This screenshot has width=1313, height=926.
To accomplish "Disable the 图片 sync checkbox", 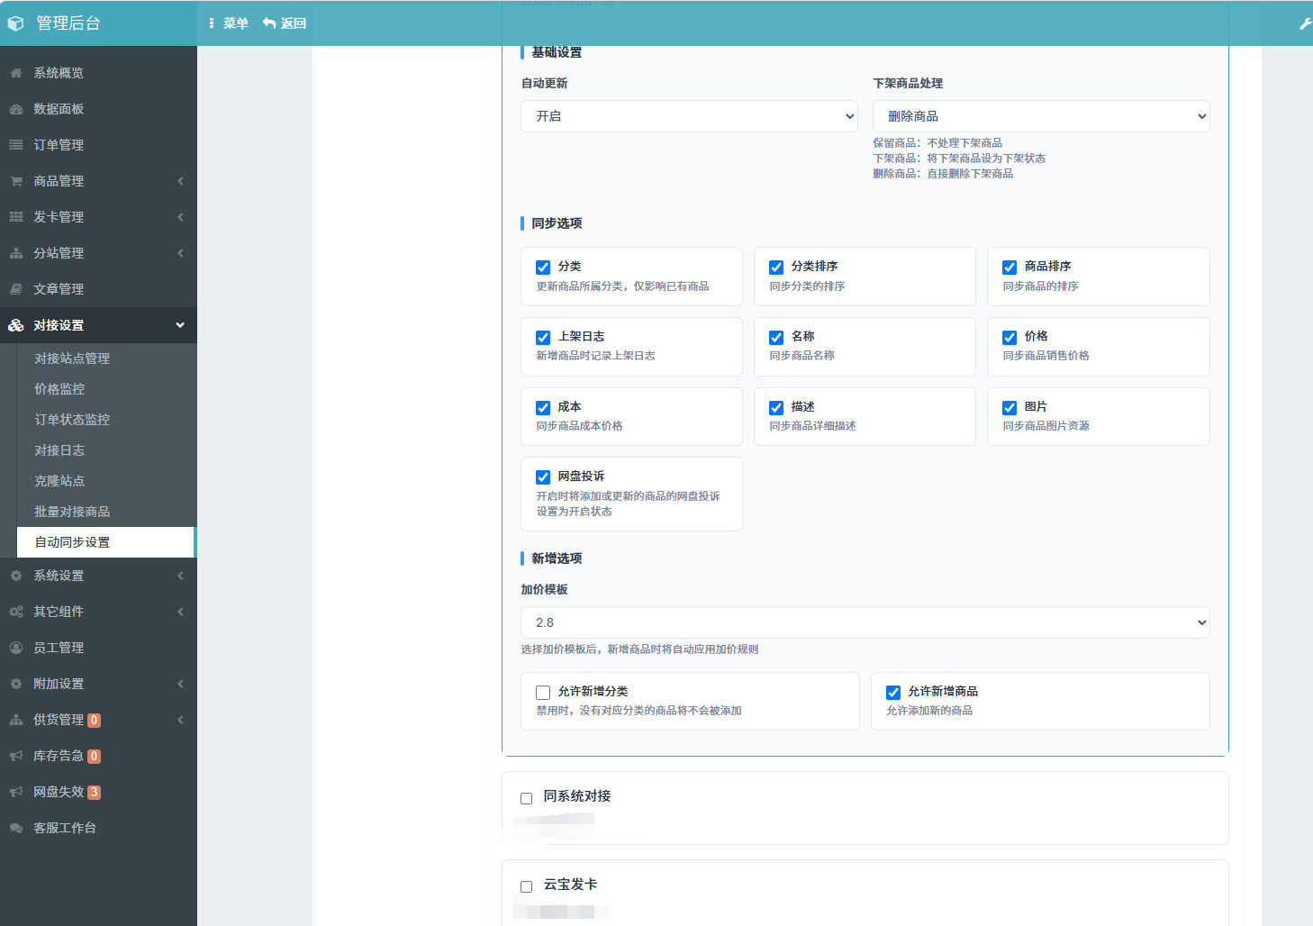I will click(x=1010, y=408).
